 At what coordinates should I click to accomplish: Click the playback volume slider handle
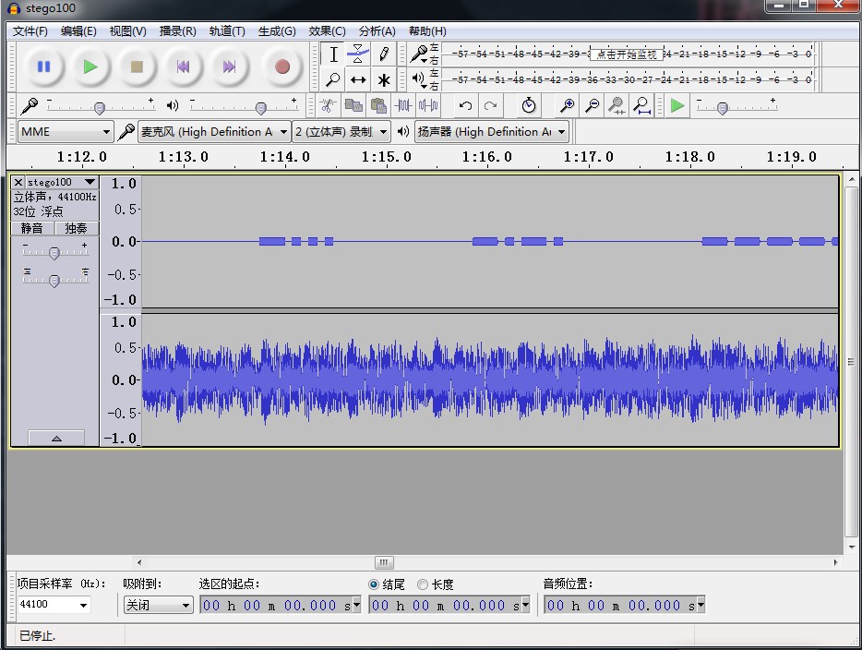point(261,108)
